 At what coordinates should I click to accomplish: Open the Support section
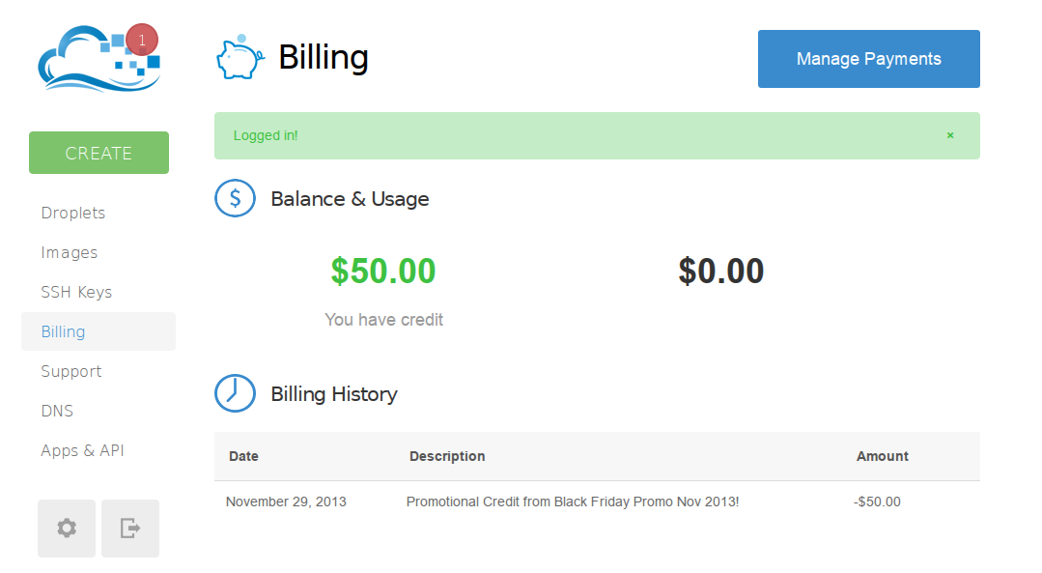tap(71, 371)
